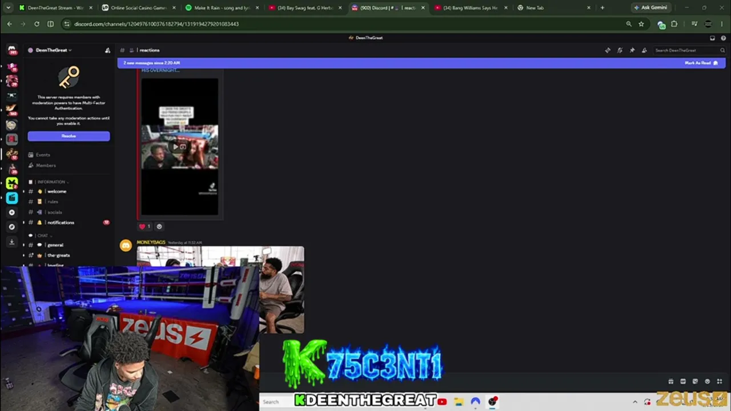Image resolution: width=731 pixels, height=411 pixels.
Task: Click the Windows taskbar Search box
Action: coord(276,402)
